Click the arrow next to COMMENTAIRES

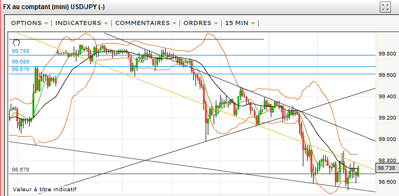click(x=174, y=23)
